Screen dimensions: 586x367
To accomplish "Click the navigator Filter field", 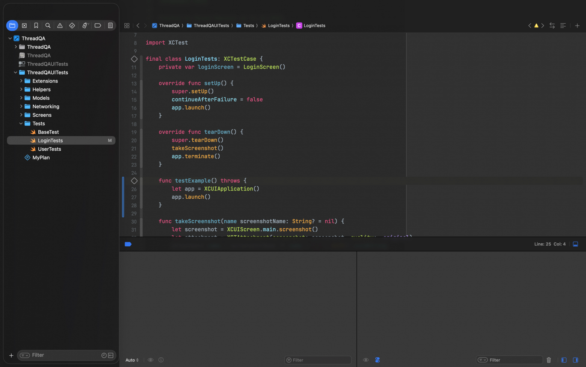I will (66, 355).
